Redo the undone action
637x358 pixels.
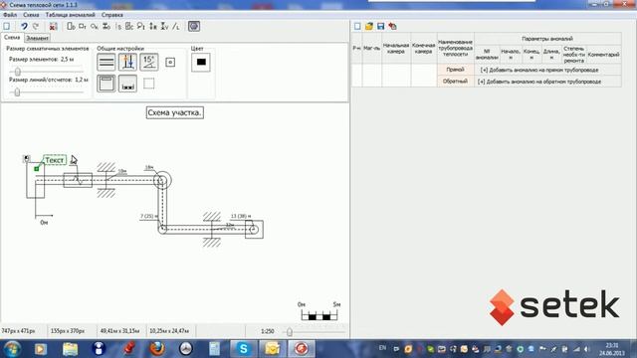pyautogui.click(x=36, y=26)
